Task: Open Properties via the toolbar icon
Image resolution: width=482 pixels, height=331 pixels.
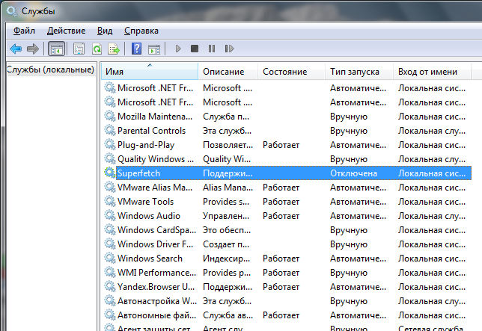Action: click(x=79, y=49)
